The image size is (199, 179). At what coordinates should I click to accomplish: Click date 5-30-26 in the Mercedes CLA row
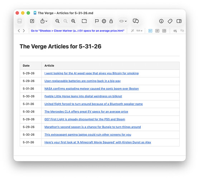click(29, 112)
